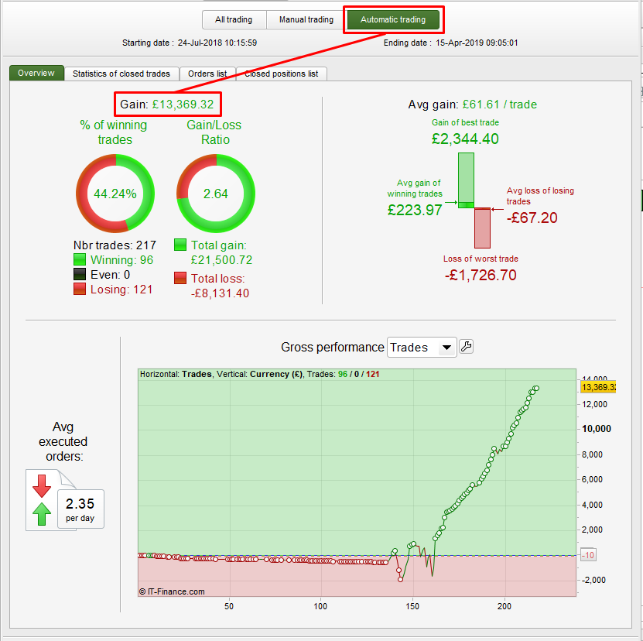Screen dimensions: 643x641
Task: Click the red Total loss legend square
Action: pyautogui.click(x=180, y=278)
